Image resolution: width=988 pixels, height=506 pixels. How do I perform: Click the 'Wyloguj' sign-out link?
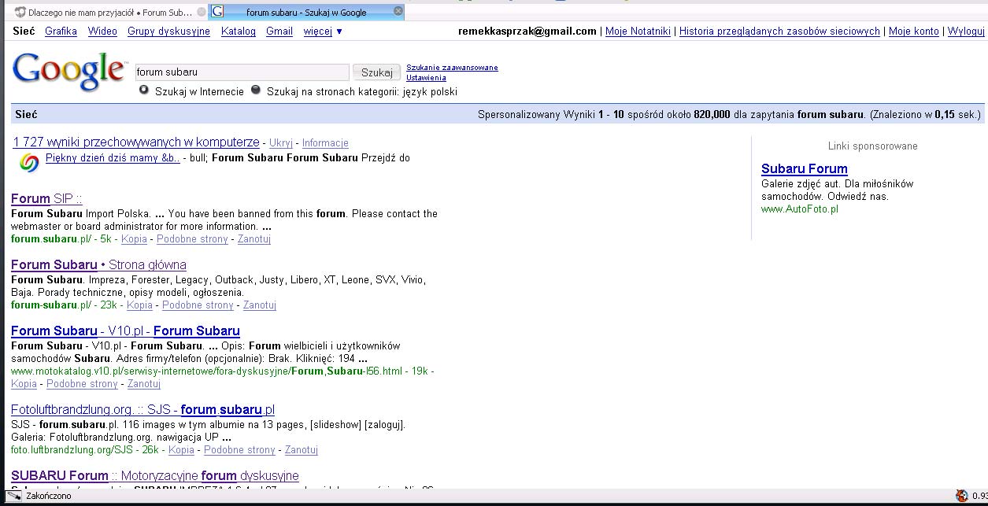coord(966,31)
